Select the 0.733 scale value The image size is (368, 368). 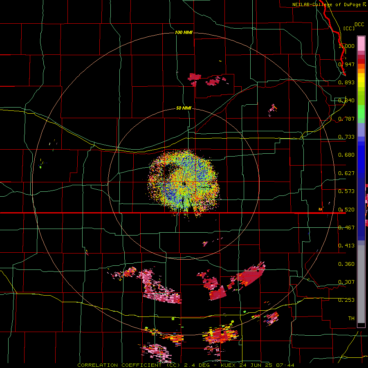[346, 137]
